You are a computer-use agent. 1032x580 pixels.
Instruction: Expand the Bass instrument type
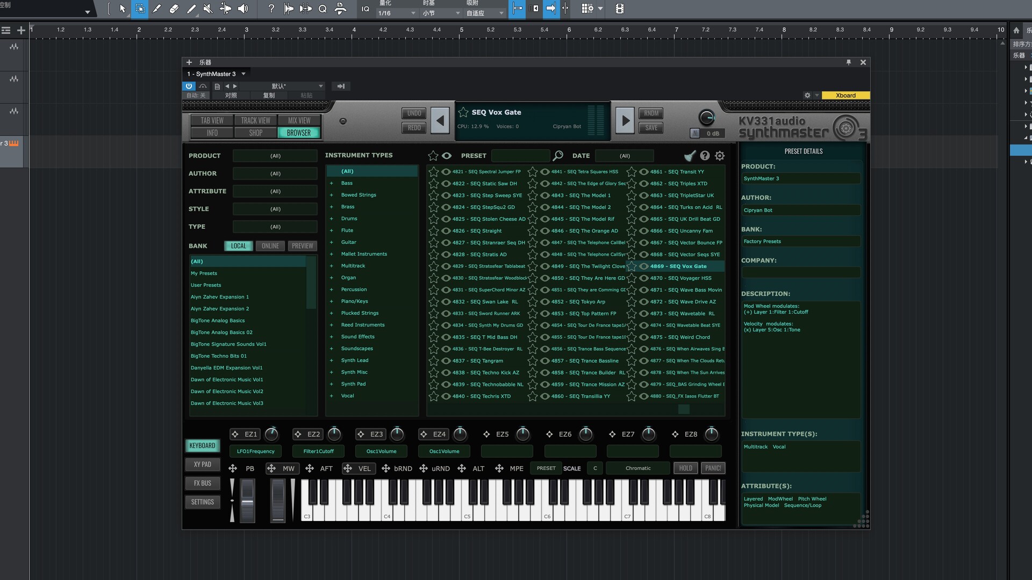tap(332, 183)
